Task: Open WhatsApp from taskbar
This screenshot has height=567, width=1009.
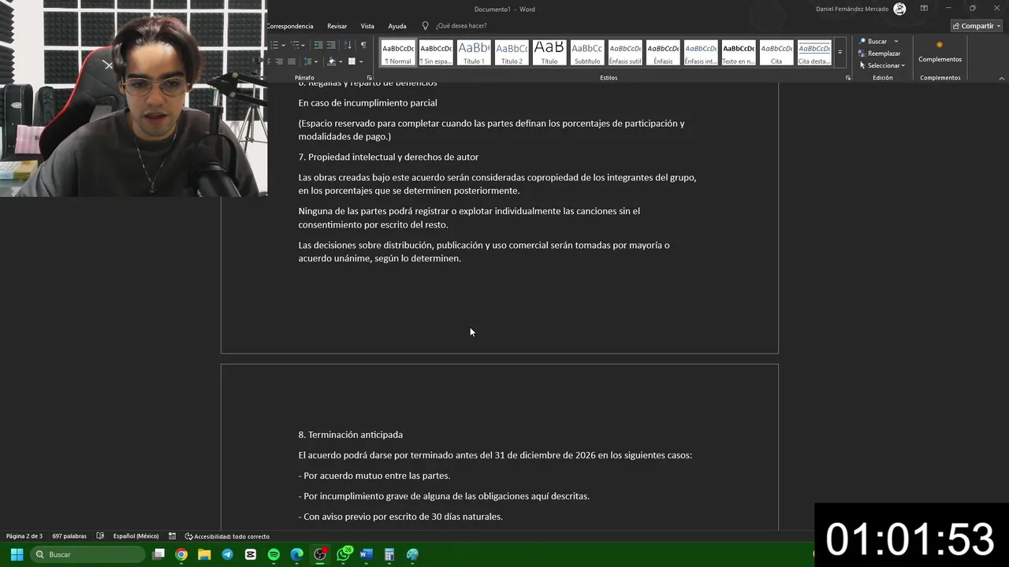Action: [x=344, y=554]
